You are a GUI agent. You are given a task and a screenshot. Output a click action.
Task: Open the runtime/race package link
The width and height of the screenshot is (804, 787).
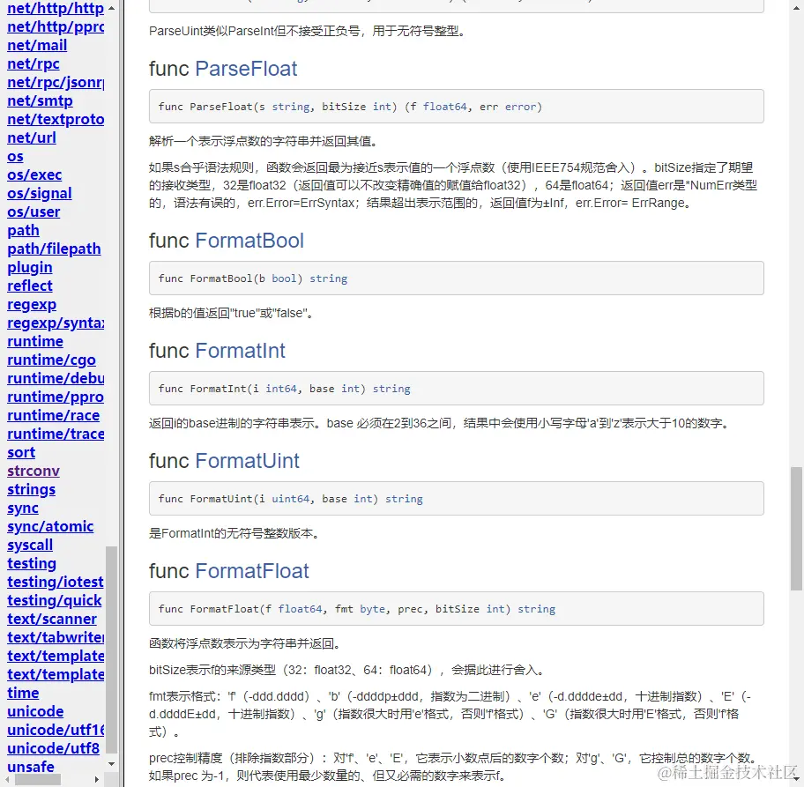click(53, 415)
